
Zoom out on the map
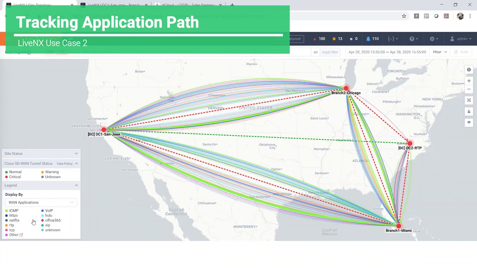(x=469, y=89)
